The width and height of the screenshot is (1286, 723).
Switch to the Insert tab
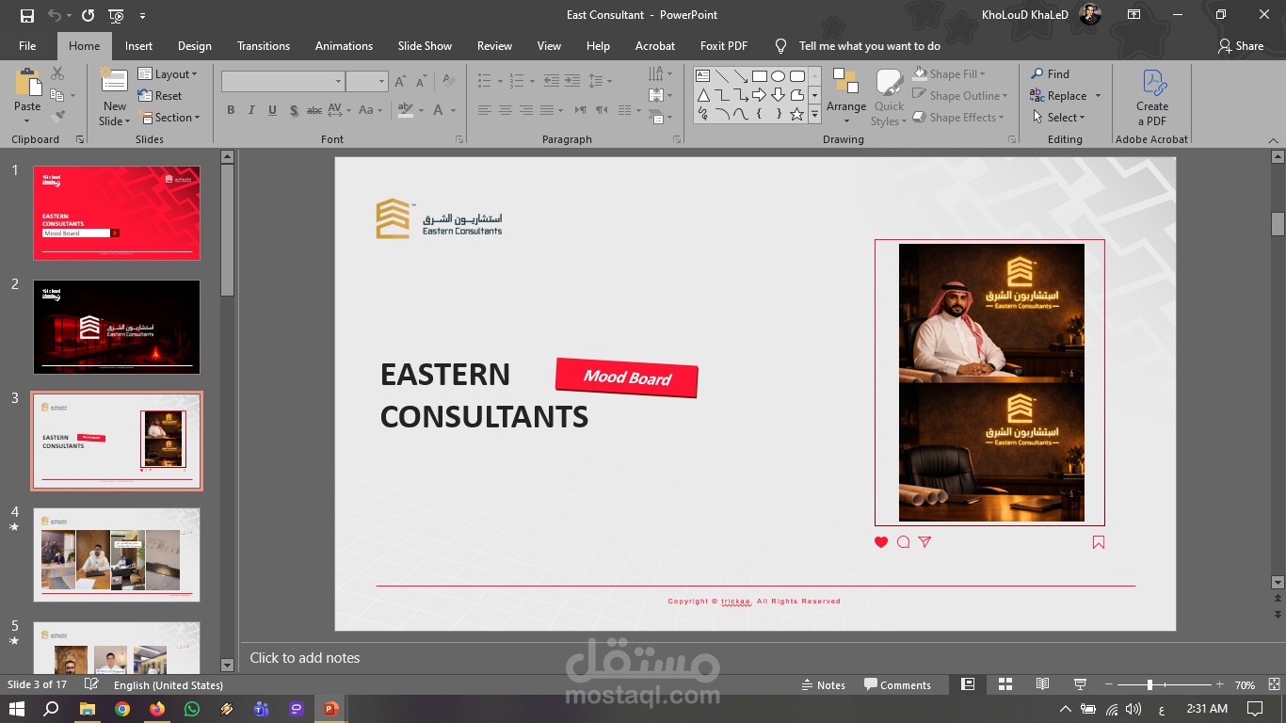(x=138, y=45)
